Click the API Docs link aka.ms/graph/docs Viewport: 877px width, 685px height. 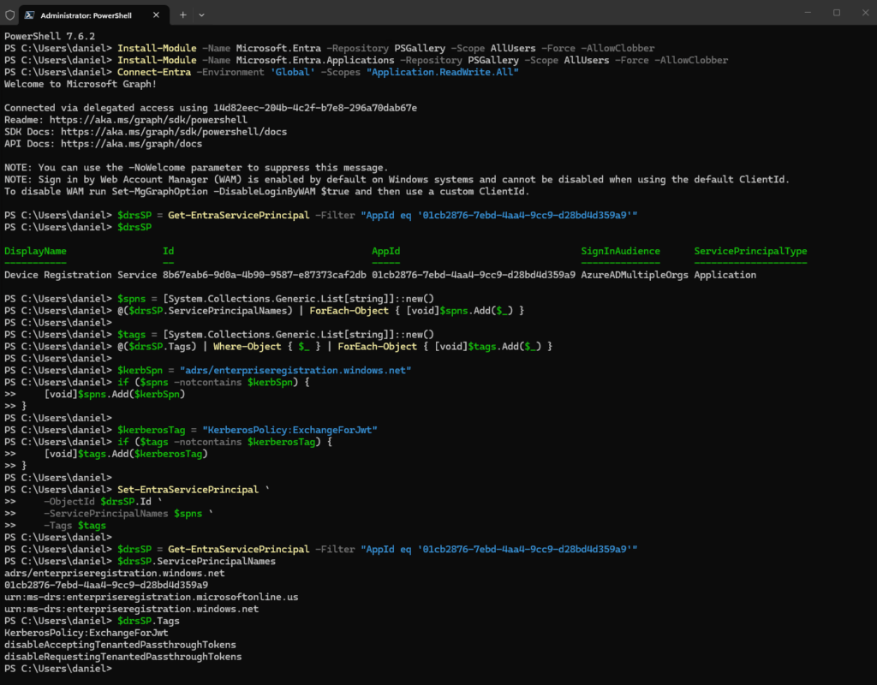click(x=131, y=144)
